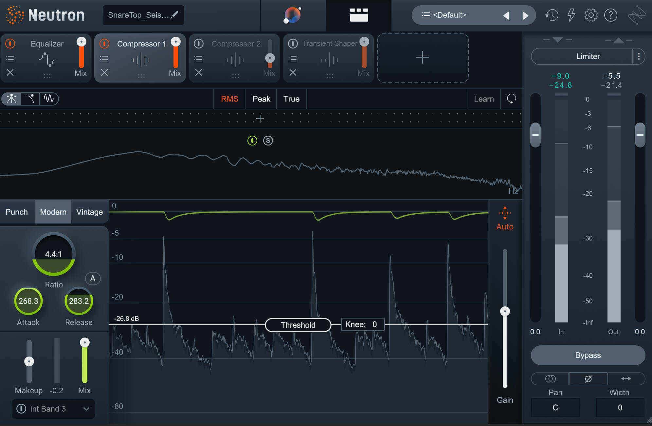Image resolution: width=652 pixels, height=426 pixels.
Task: Toggle the green band bypass power button
Action: (x=252, y=141)
